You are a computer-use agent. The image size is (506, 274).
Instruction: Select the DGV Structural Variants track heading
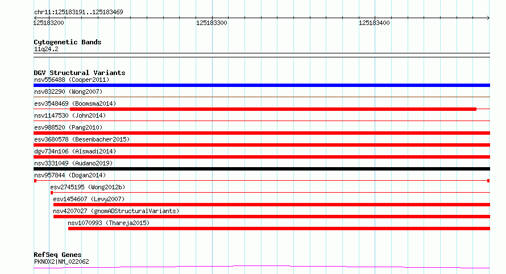(80, 73)
